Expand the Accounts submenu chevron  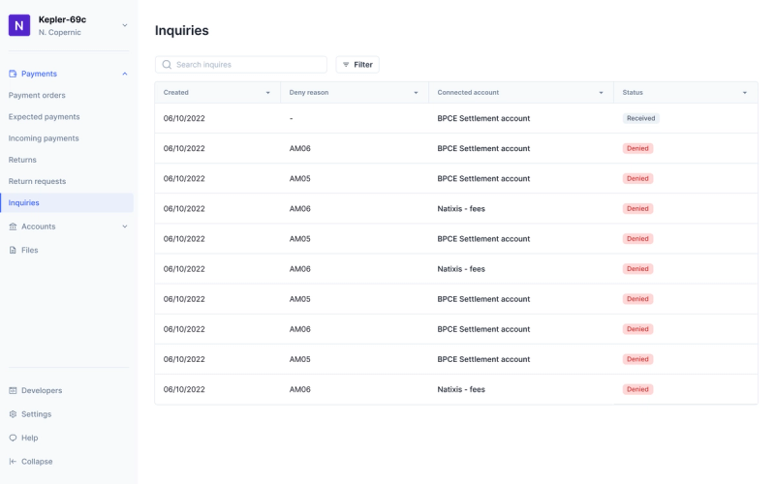(x=125, y=227)
